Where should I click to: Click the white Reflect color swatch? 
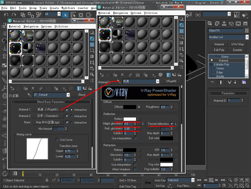pyautogui.click(x=130, y=119)
